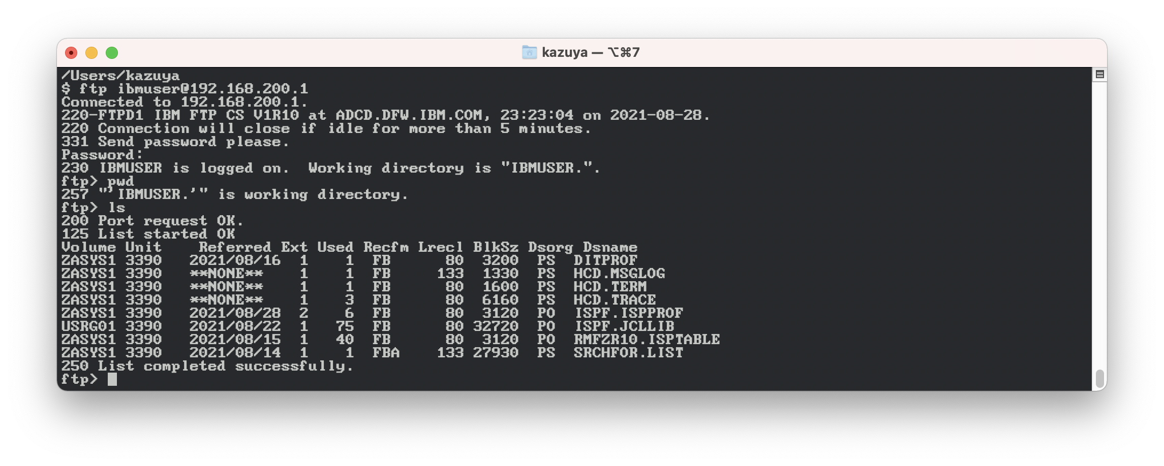Click the 'Volume' column header
1164x466 pixels.
88,247
